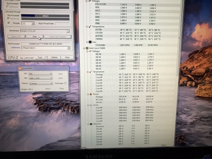
Task: Open the powerMAX GPU resolution dropdown
Action: (41, 78)
